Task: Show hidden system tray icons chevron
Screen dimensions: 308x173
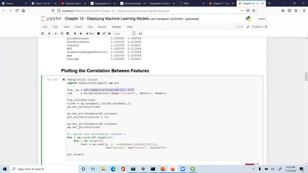Action: (x=254, y=169)
